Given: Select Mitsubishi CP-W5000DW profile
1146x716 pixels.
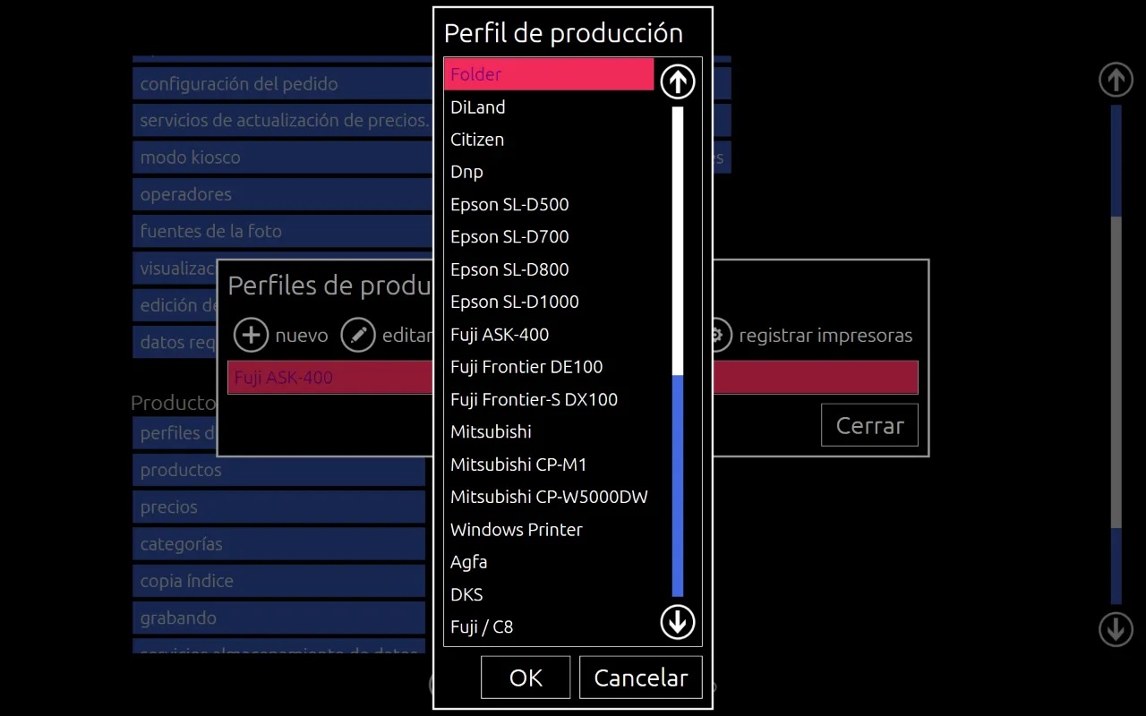Looking at the screenshot, I should [x=549, y=497].
